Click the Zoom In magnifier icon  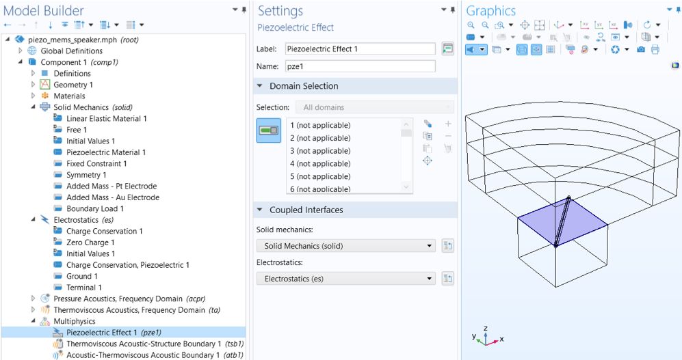pos(471,25)
